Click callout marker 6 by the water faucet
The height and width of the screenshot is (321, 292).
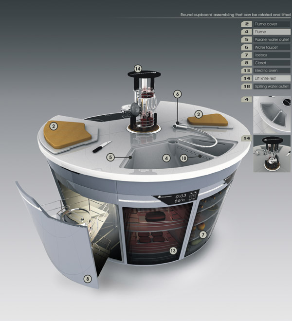tap(177, 94)
